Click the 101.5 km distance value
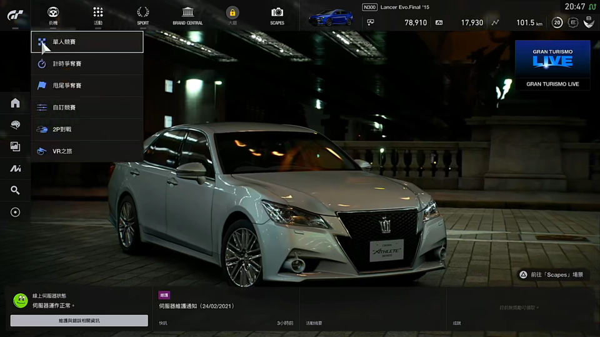Image resolution: width=600 pixels, height=337 pixels. pos(529,23)
